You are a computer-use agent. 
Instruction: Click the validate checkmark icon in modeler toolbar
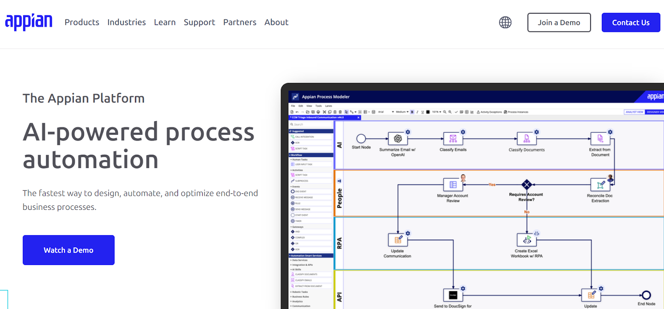tap(456, 112)
